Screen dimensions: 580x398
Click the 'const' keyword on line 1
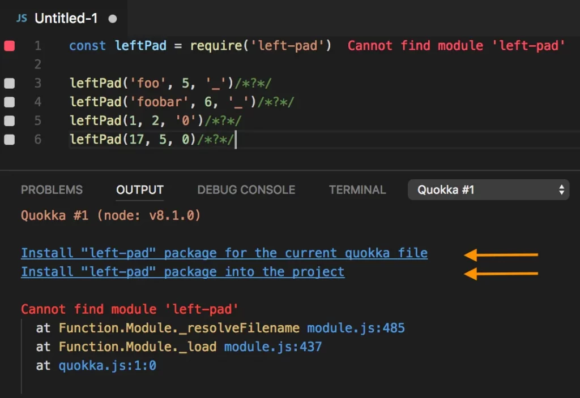pyautogui.click(x=88, y=46)
